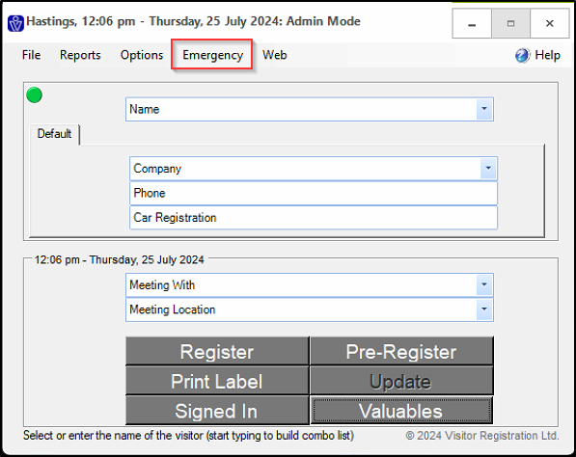Open the Meeting Location dropdown arrow
Screen dimensions: 576x457
pyautogui.click(x=484, y=309)
